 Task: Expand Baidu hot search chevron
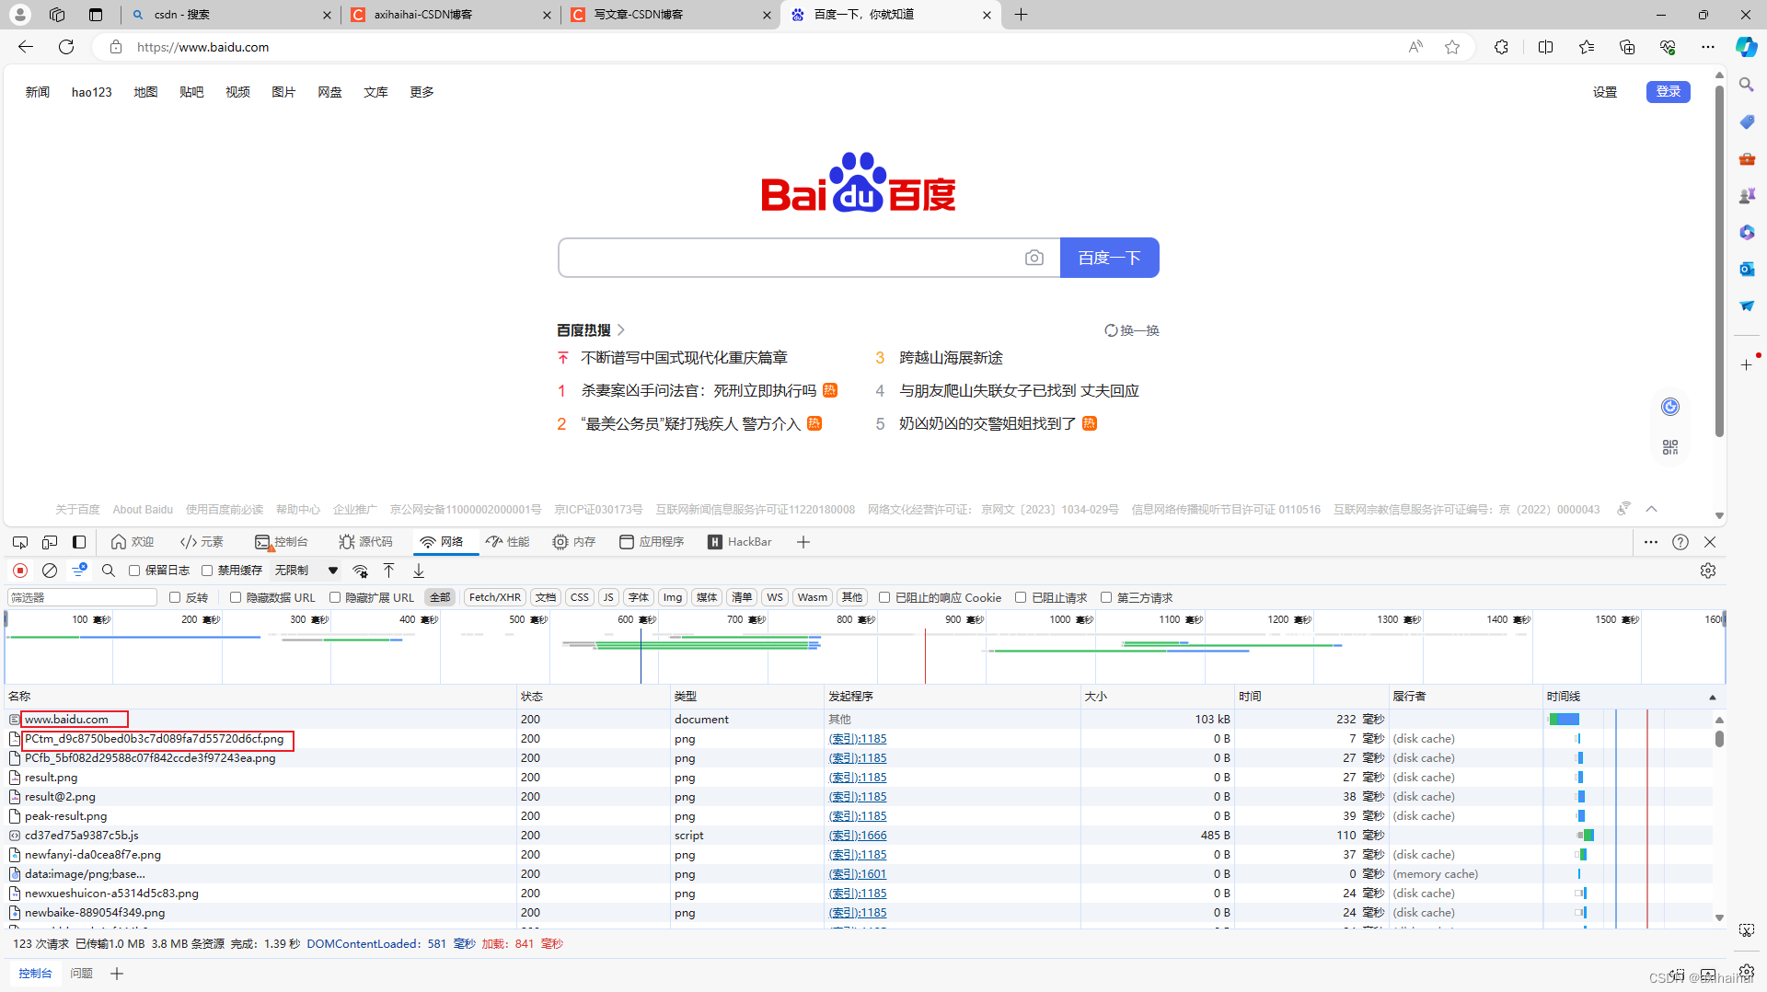(x=621, y=329)
